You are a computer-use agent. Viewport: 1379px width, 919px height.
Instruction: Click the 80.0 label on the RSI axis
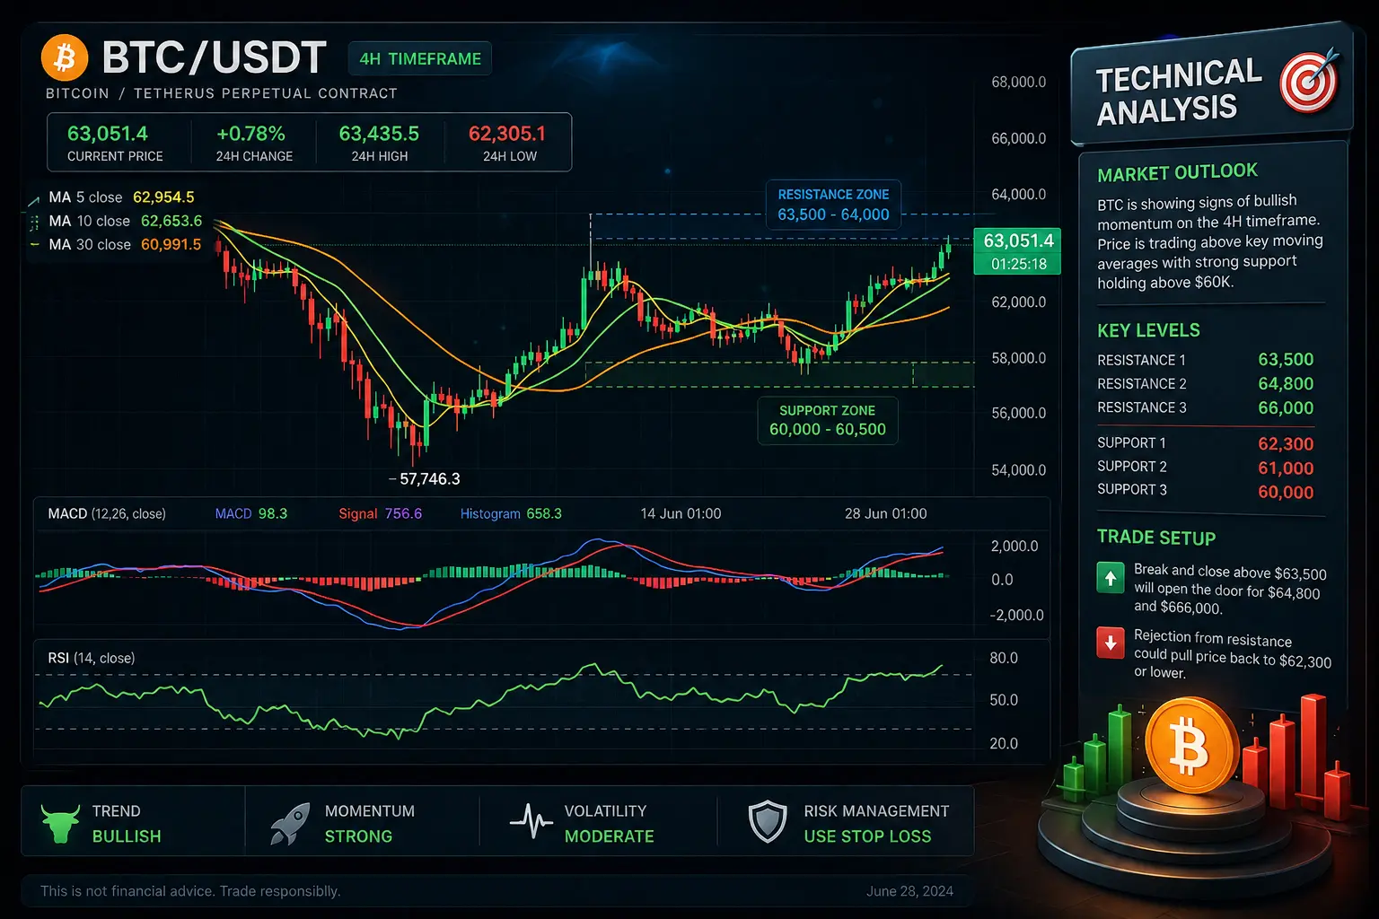point(1004,659)
